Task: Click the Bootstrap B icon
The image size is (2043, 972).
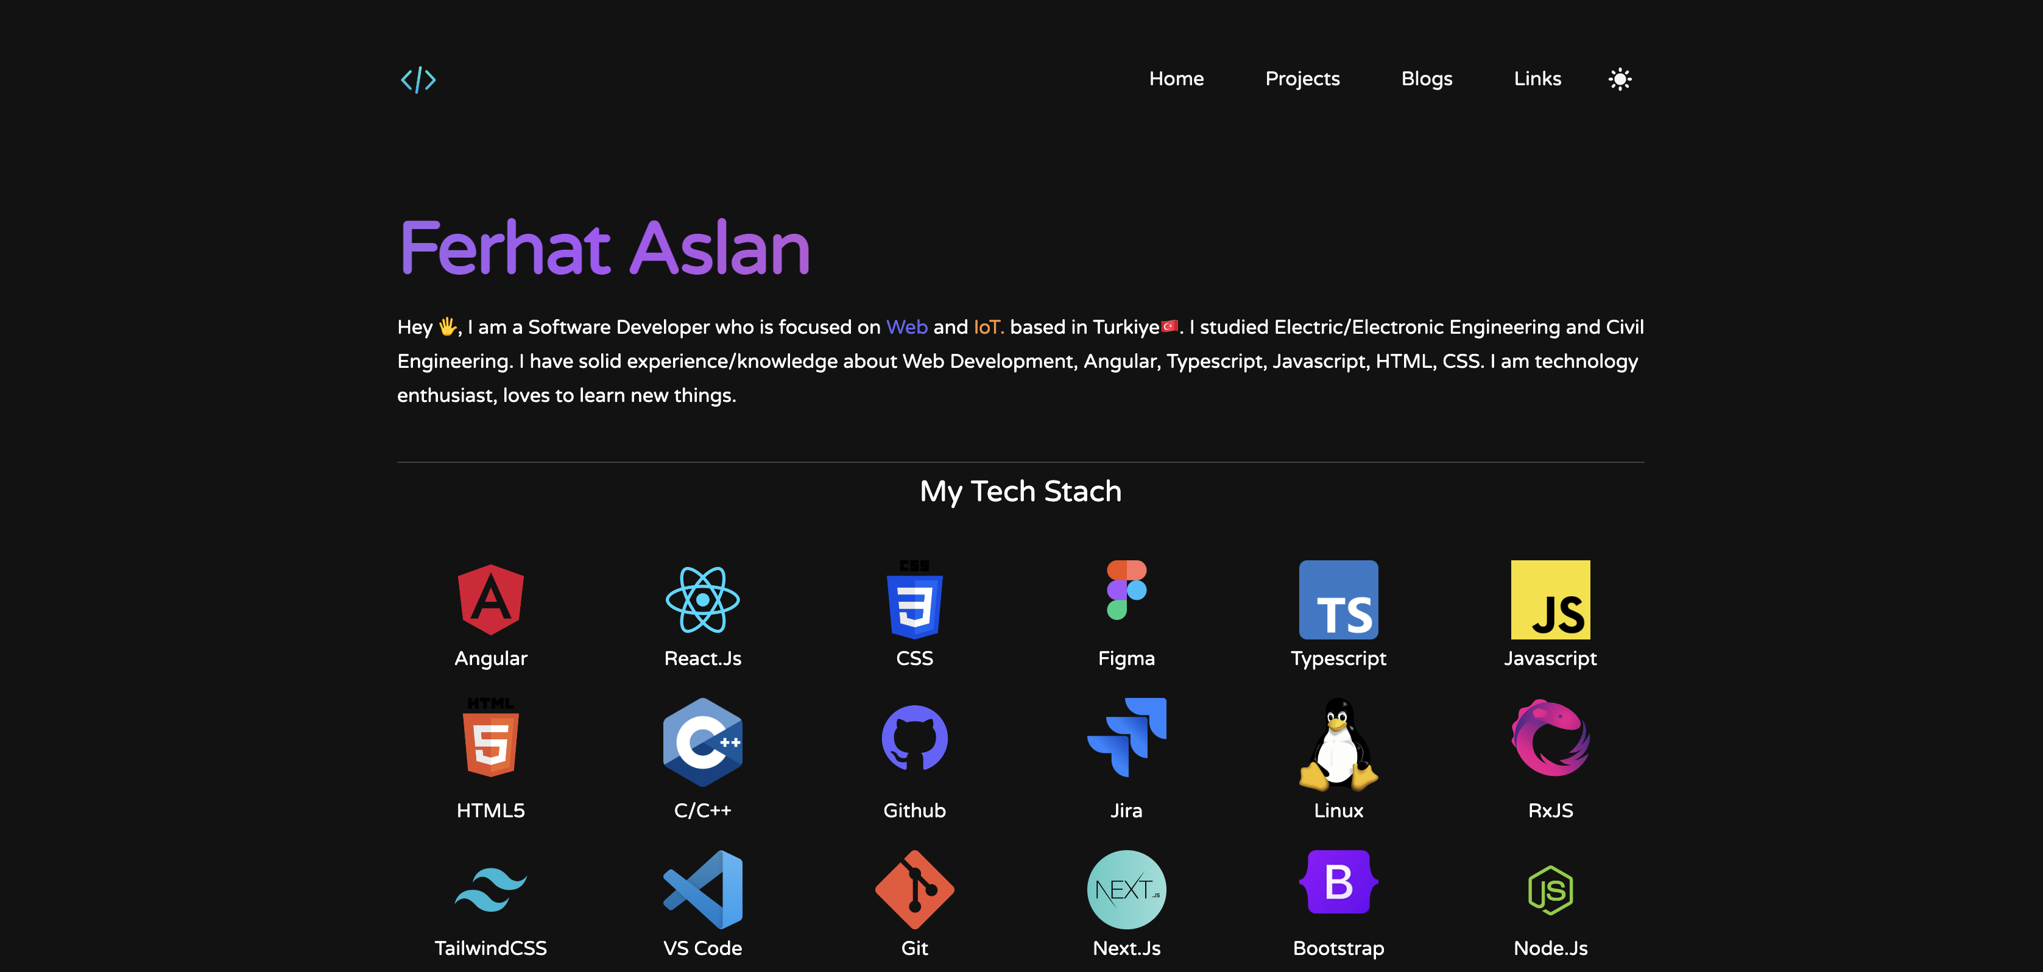Action: [1339, 882]
